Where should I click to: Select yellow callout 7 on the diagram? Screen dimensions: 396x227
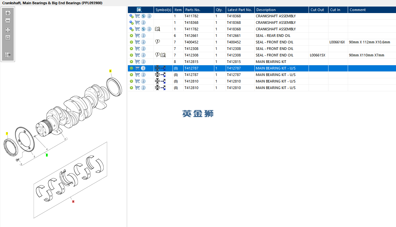click(7, 134)
